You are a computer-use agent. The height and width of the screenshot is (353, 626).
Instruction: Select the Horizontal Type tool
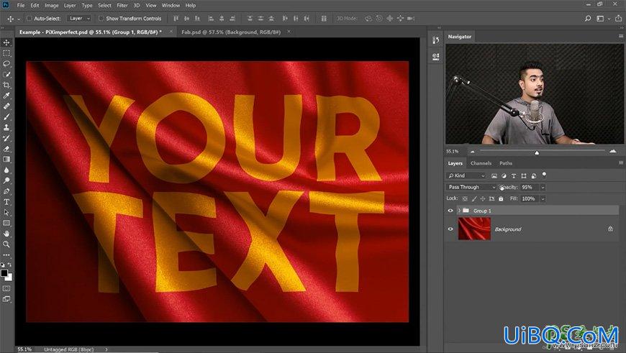tap(6, 202)
